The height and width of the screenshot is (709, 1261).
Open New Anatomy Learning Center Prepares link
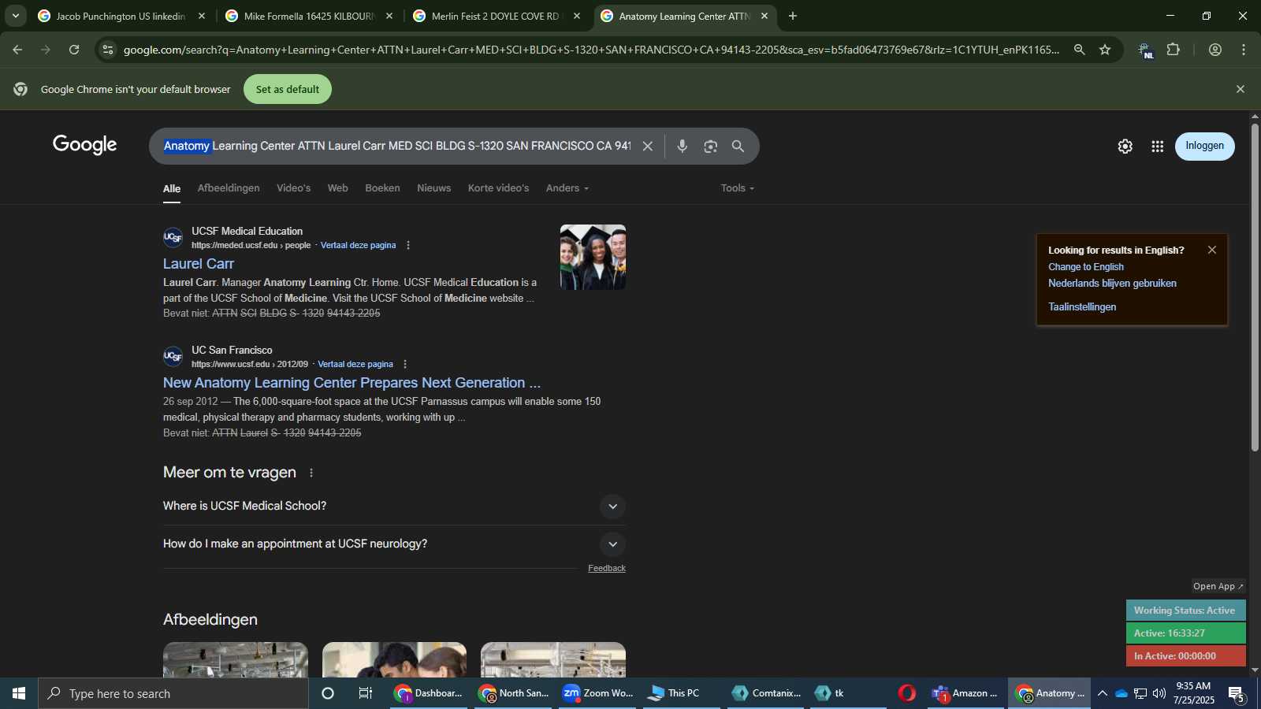352,383
